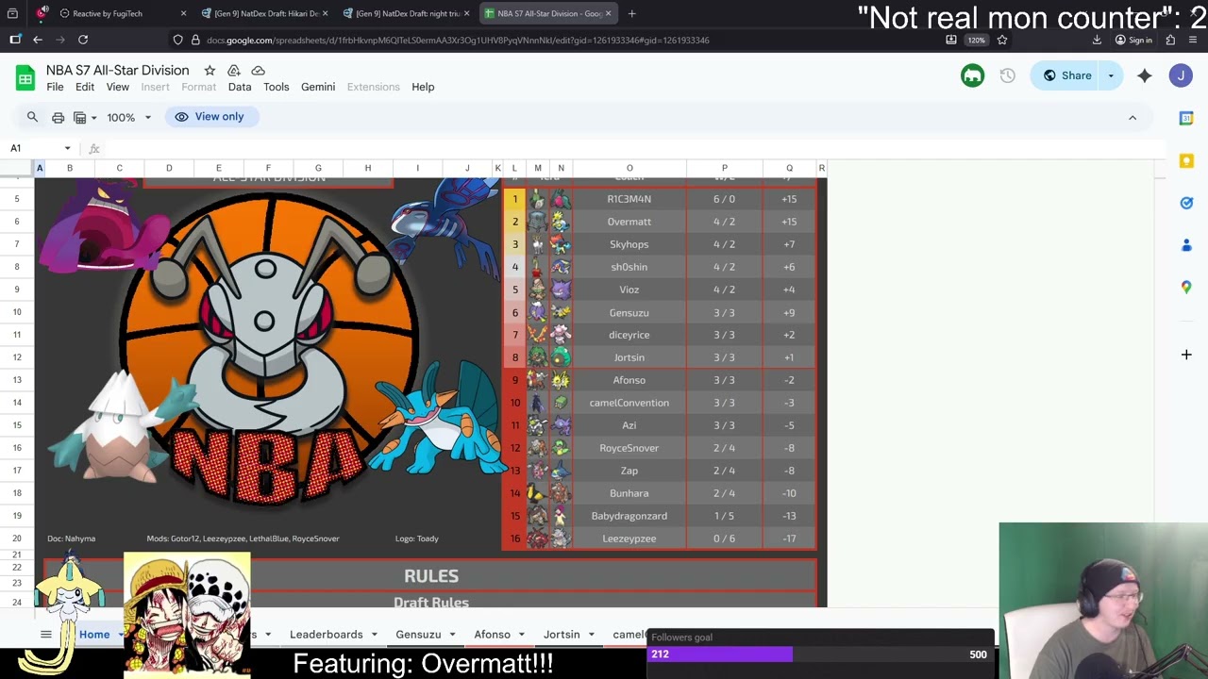Click the Google Sheets home logo

25,77
